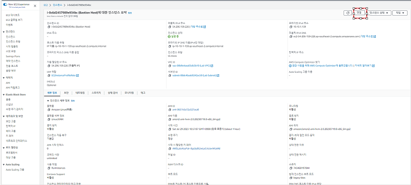Switch to the 태그 tab
The image size is (411, 185).
(x=143, y=93)
